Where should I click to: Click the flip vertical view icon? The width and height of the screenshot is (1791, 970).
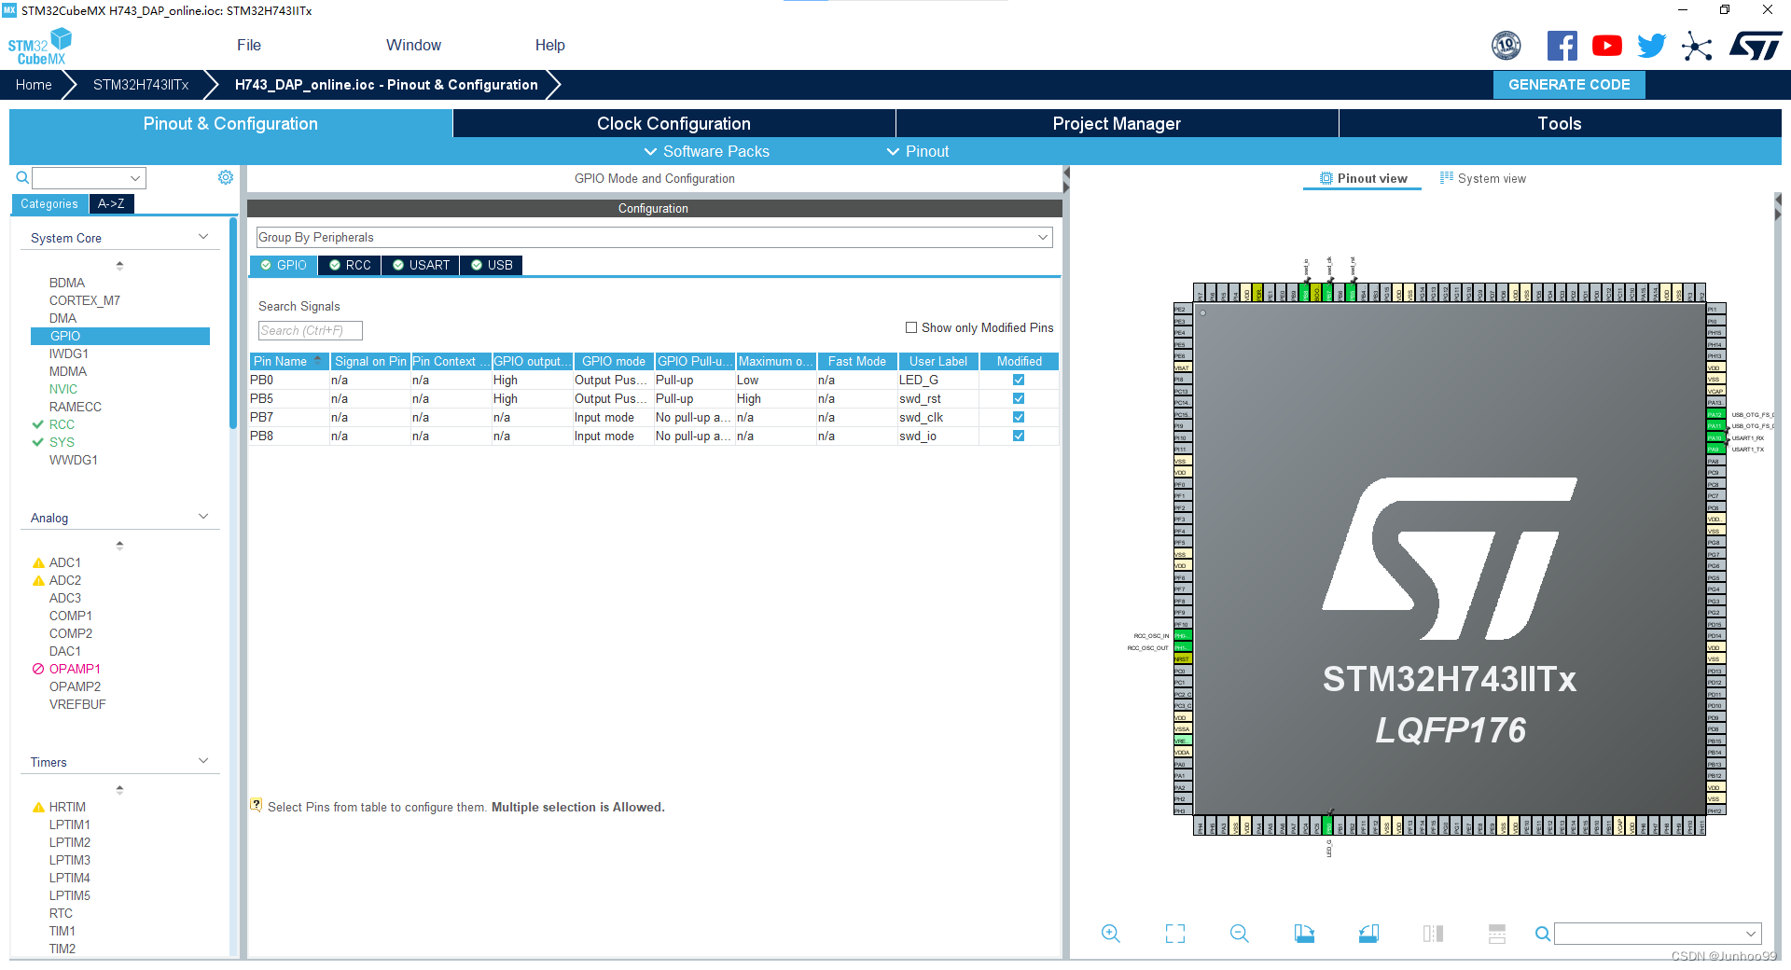pyautogui.click(x=1497, y=934)
